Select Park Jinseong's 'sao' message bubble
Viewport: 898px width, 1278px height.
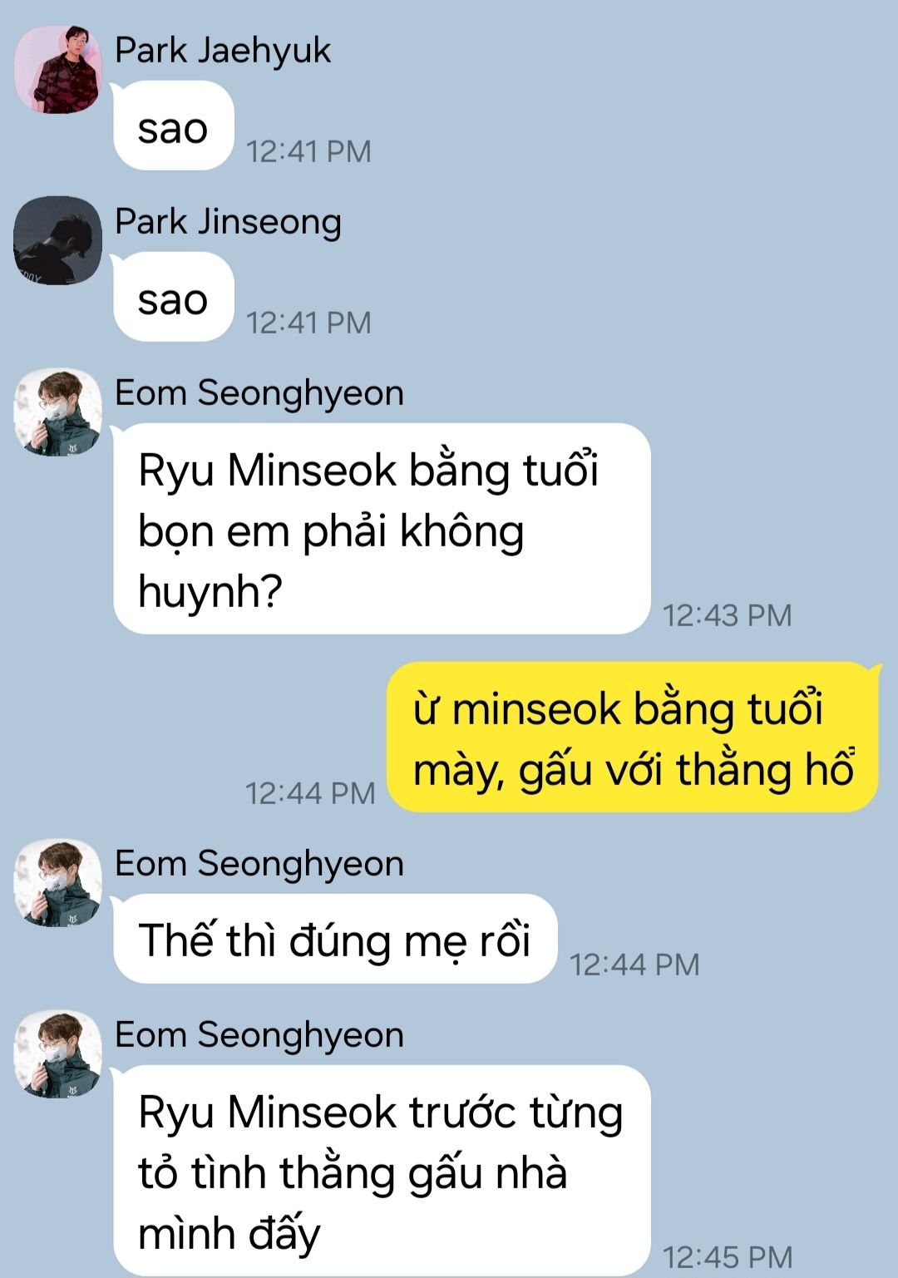tap(173, 297)
